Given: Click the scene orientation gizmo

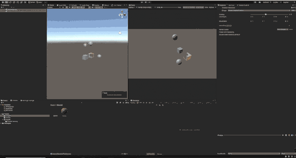Looking at the screenshot, I should (122, 14).
